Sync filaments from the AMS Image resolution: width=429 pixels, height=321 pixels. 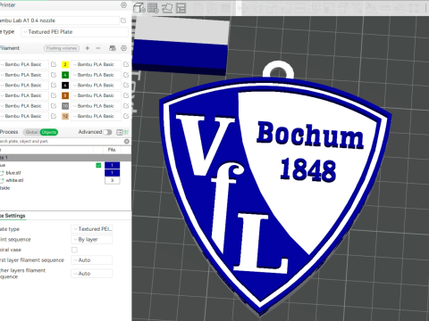click(113, 48)
